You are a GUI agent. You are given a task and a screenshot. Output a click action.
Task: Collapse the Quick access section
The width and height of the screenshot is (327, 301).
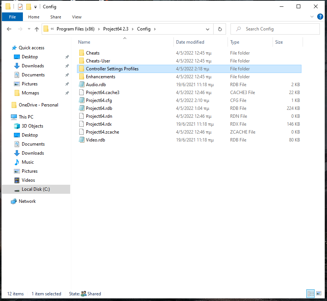[x=8, y=48]
